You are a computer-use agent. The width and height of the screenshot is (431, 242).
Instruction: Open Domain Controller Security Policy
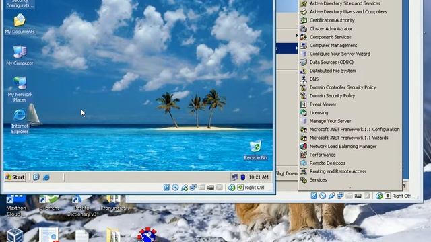(350, 87)
